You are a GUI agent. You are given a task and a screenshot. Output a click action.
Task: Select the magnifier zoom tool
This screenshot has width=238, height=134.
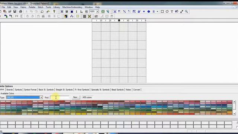click(x=186, y=12)
